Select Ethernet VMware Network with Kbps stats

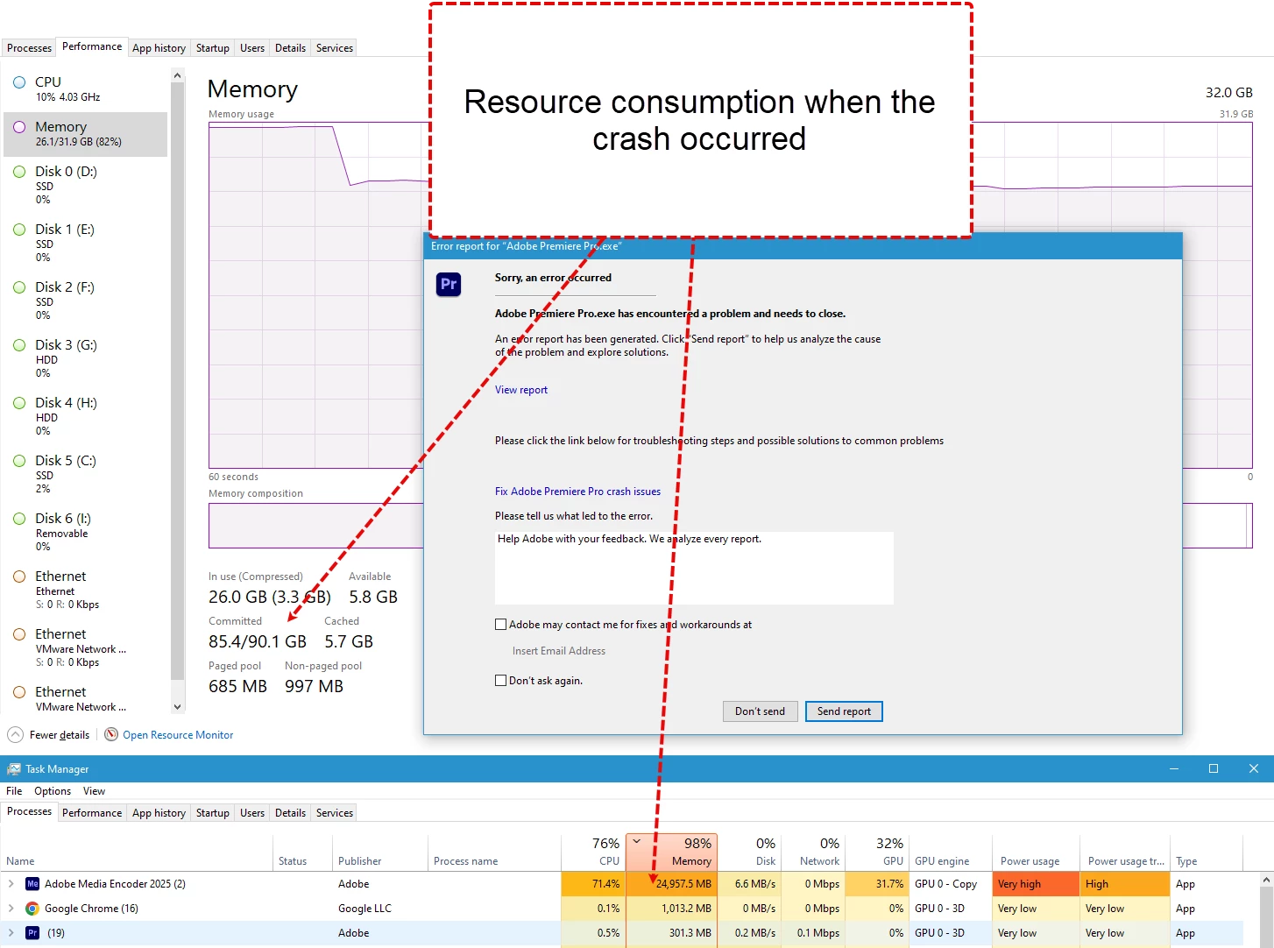[85, 647]
